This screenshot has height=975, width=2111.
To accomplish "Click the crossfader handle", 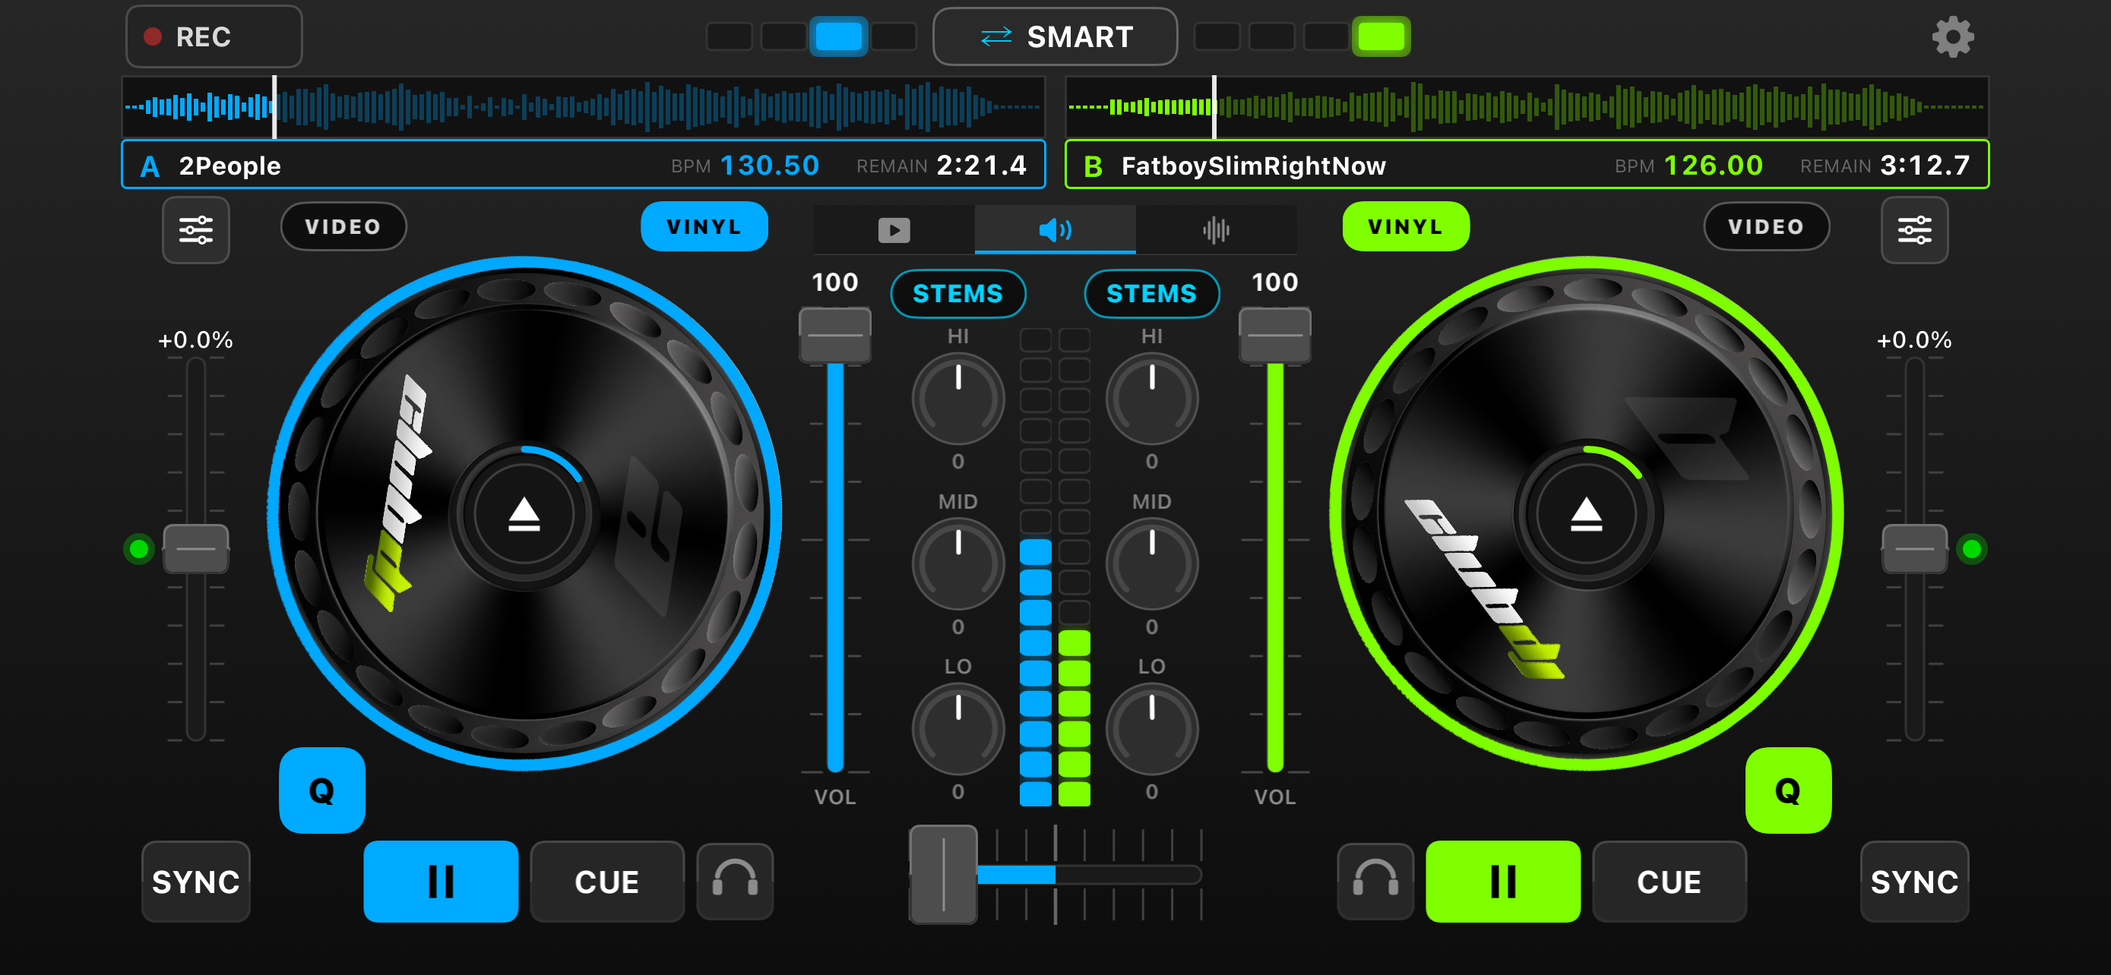I will click(x=943, y=874).
